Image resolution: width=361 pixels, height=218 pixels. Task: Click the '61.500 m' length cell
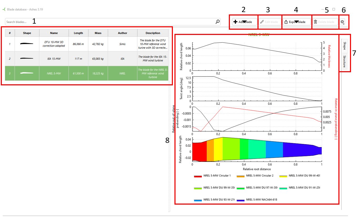pyautogui.click(x=78, y=73)
